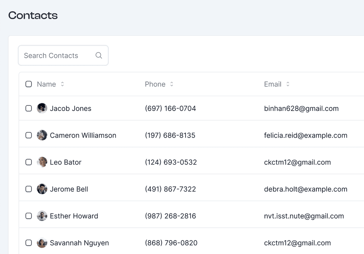Click the search magnifier icon
This screenshot has height=254, width=364.
coord(99,55)
